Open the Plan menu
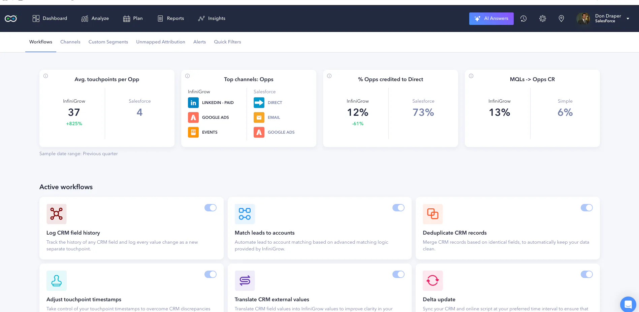The image size is (639, 312). 133,19
